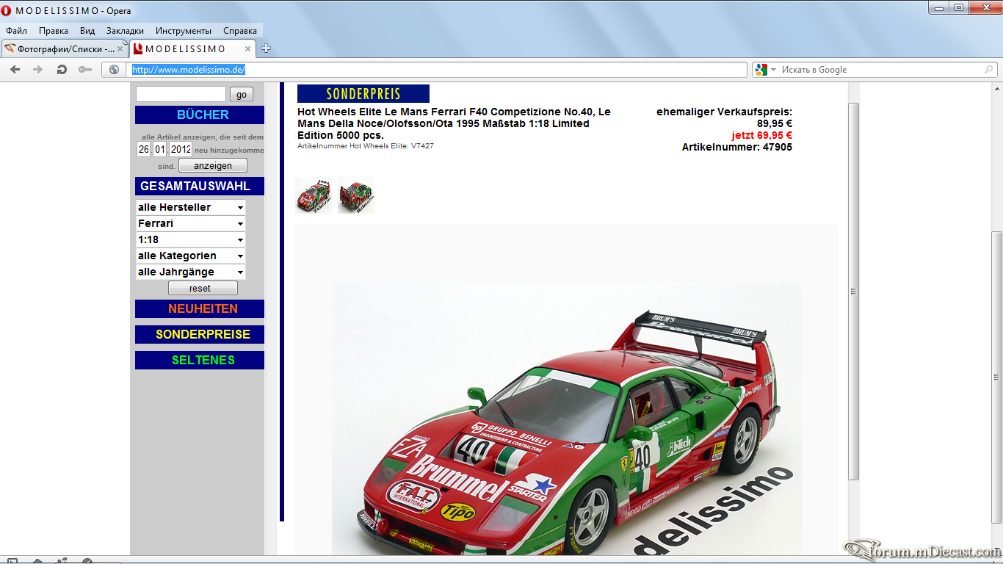
Task: Click the day field showing 26
Action: [143, 149]
